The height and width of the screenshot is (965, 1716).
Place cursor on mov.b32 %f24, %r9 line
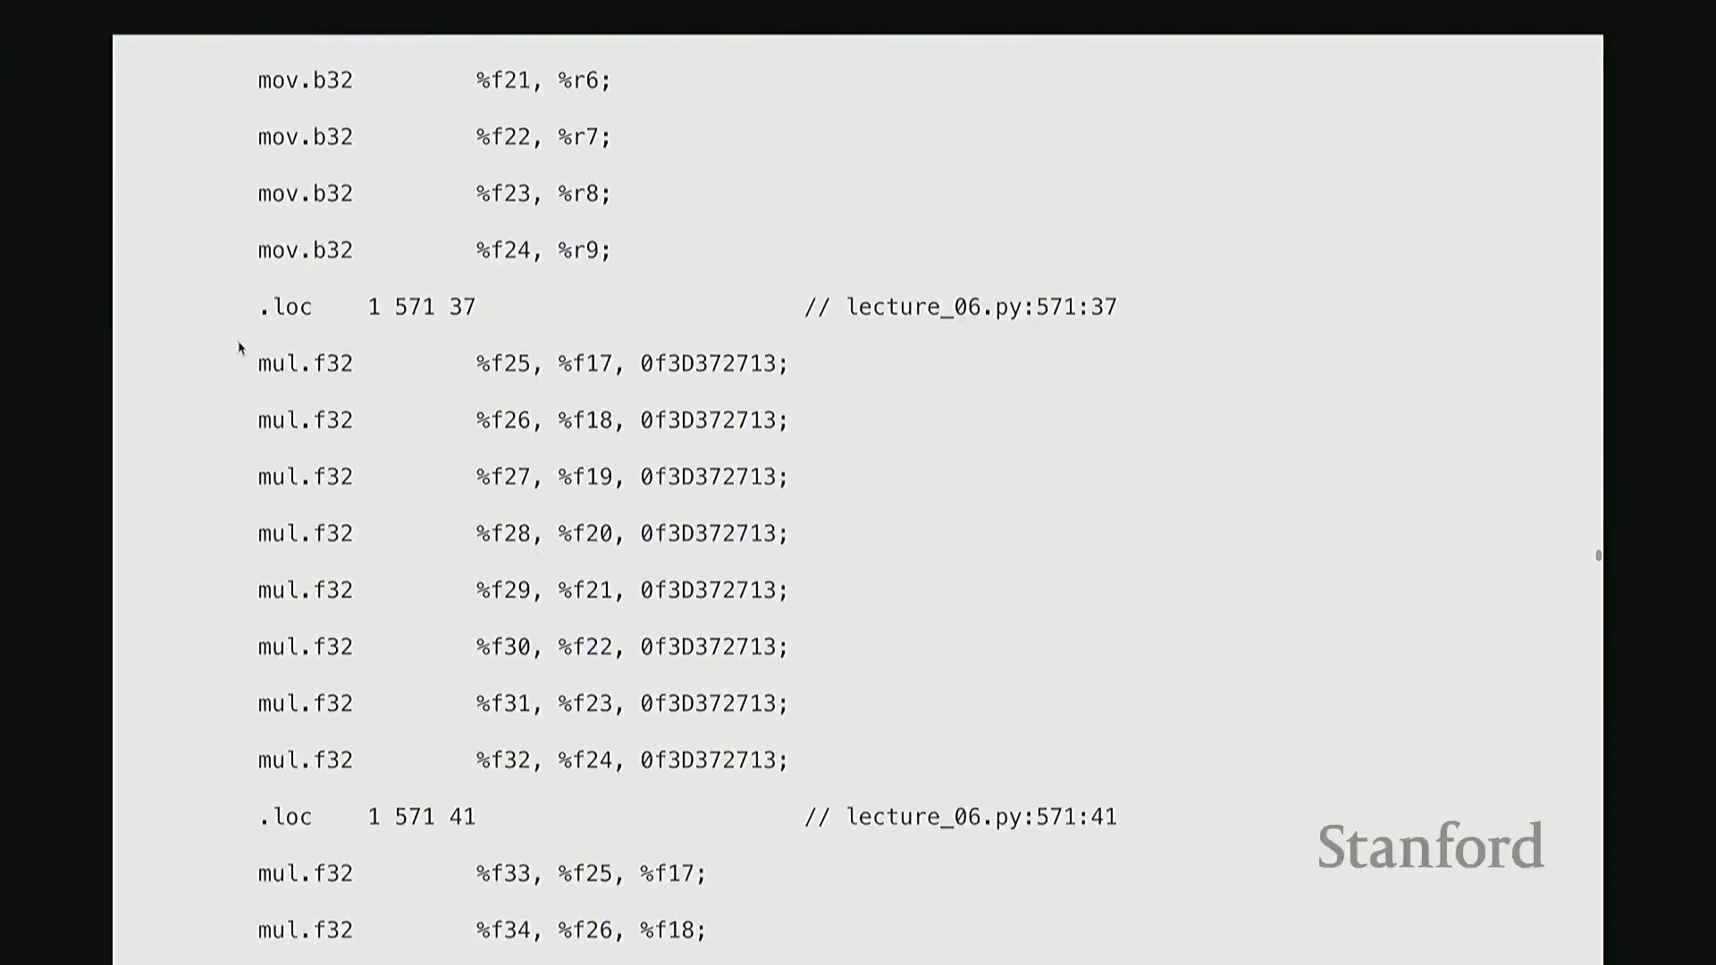(x=434, y=250)
